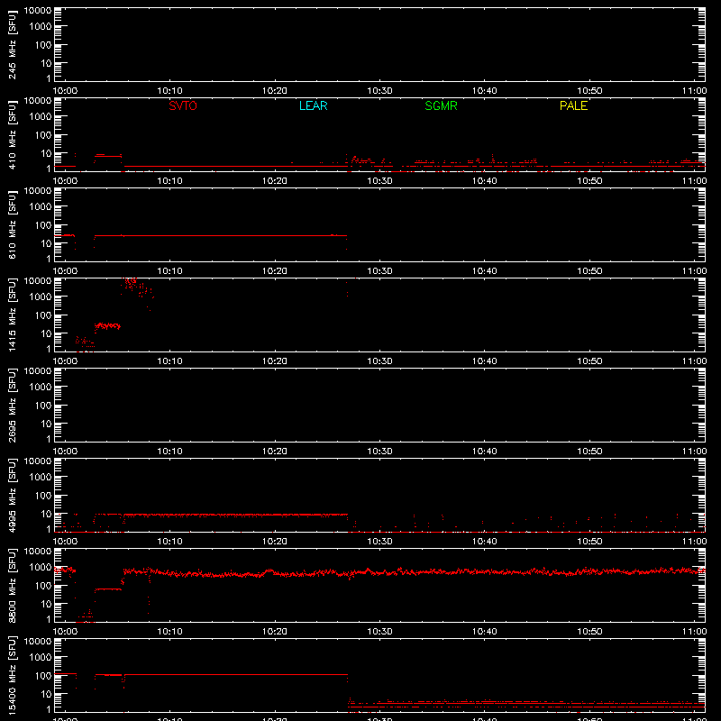Viewport: 721px width, 721px height.
Task: Click 10:20 time label under 8800 MHz panel
Action: click(275, 632)
